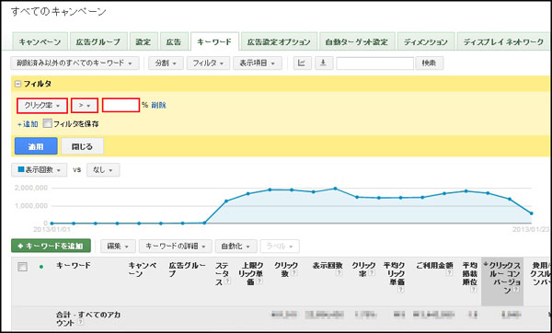Open the フィルタ toolbar dropdown
552x333 pixels.
(208, 63)
